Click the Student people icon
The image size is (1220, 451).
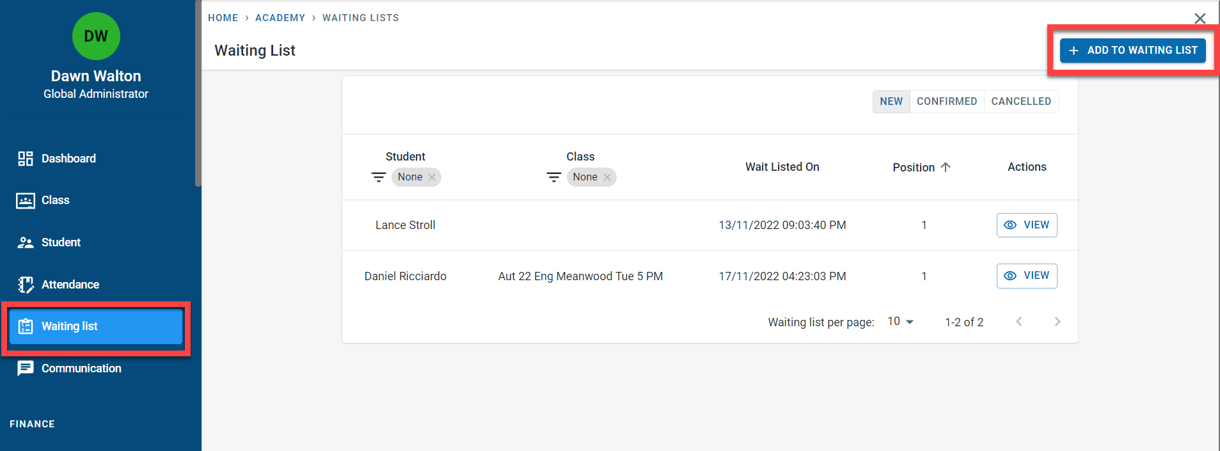click(x=26, y=242)
